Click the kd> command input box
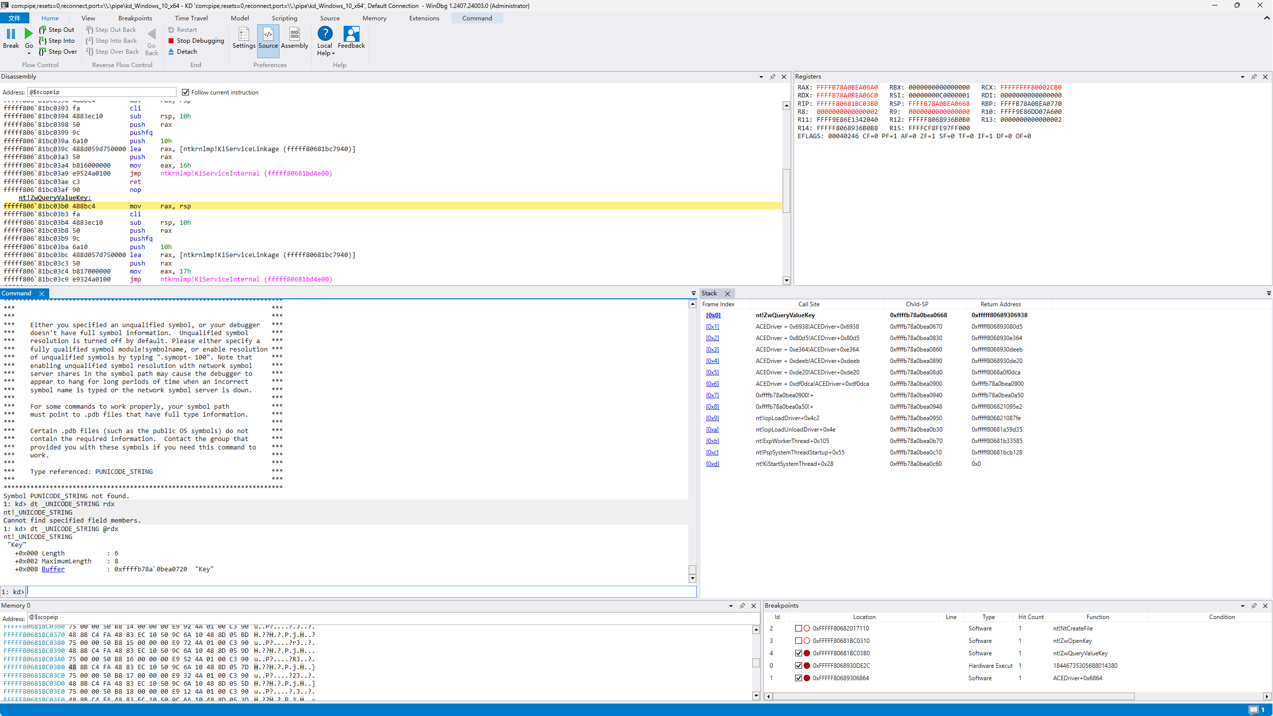Viewport: 1273px width, 716px height. (x=362, y=592)
